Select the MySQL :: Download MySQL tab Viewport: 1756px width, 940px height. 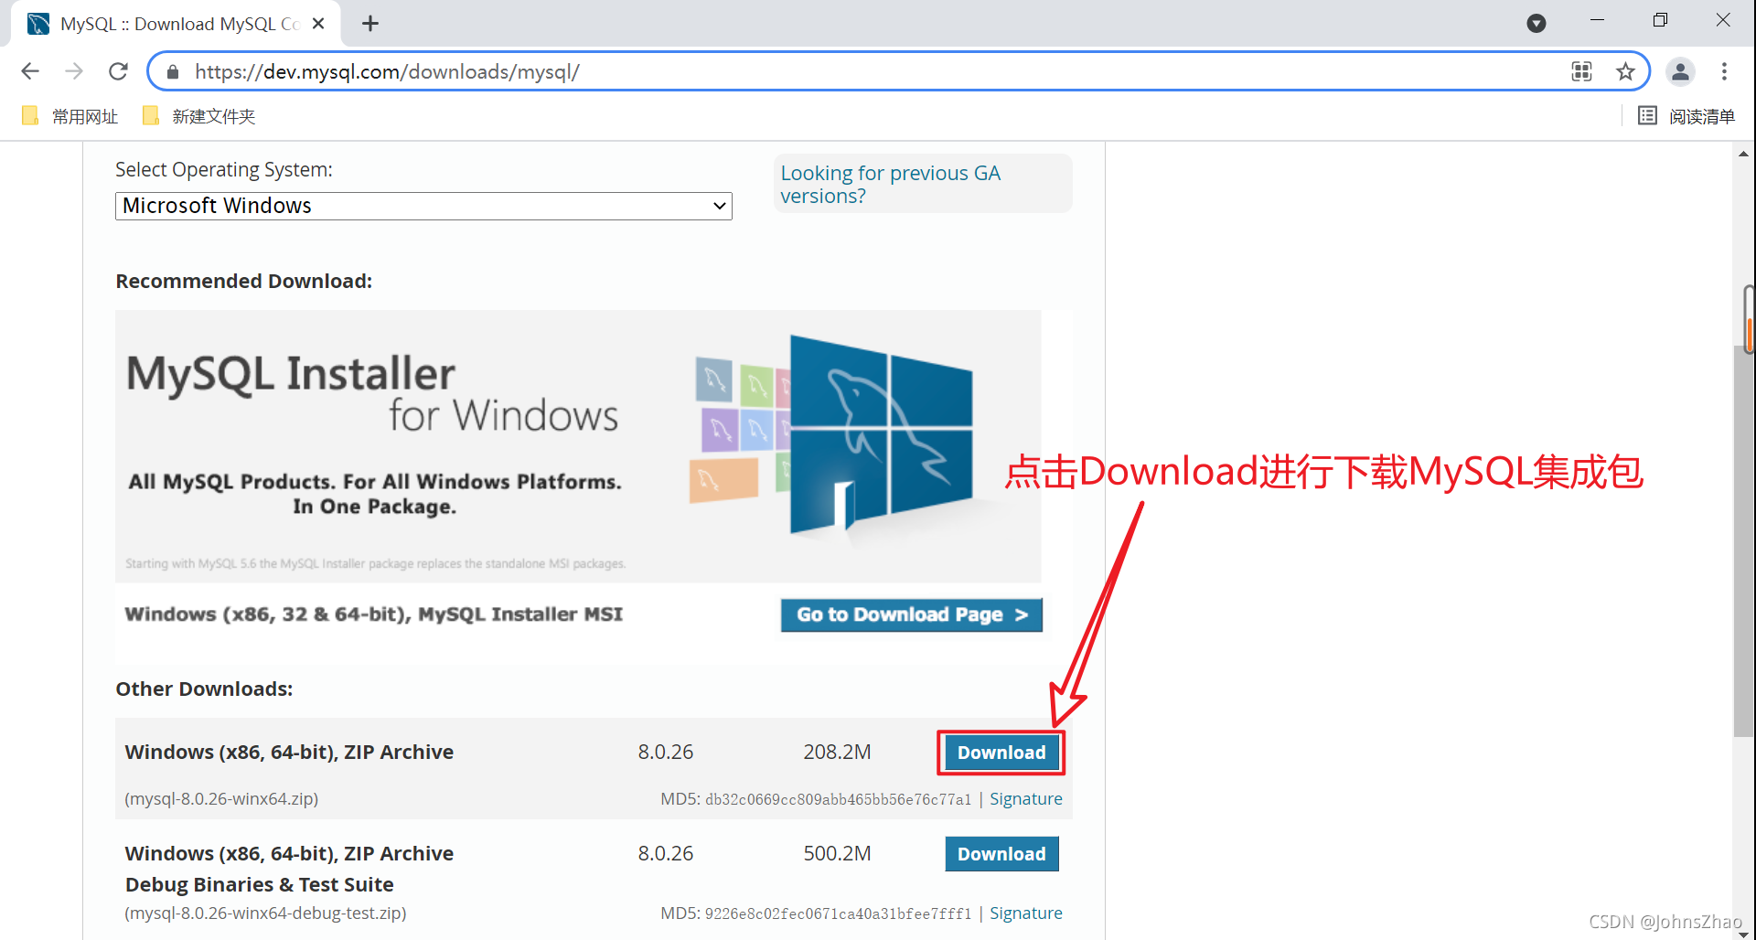pyautogui.click(x=174, y=24)
